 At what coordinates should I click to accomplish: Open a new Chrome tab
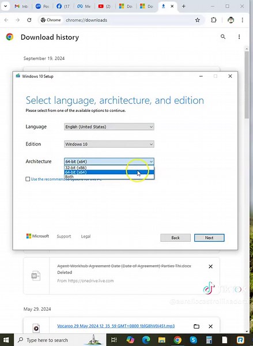coord(183,6)
